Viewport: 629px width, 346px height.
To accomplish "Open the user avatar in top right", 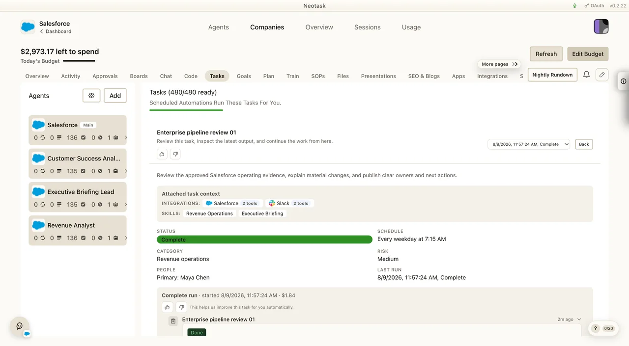I will (601, 27).
